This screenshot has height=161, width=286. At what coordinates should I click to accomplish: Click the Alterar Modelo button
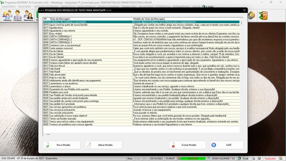103,145
